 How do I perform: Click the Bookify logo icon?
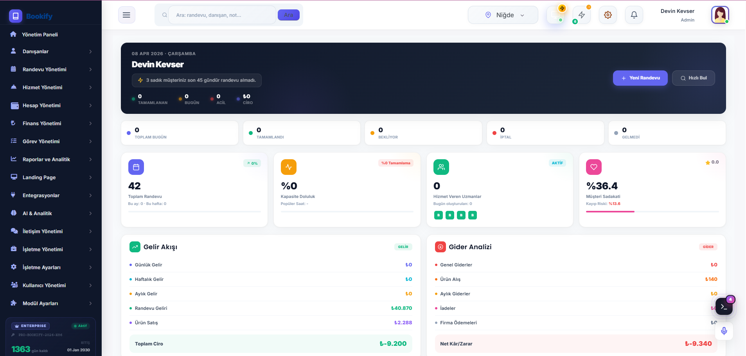click(x=16, y=16)
